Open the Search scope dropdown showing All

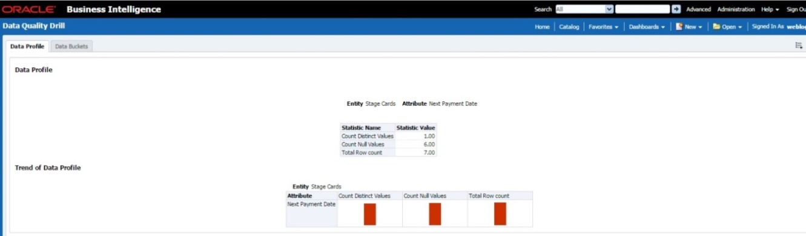[584, 9]
